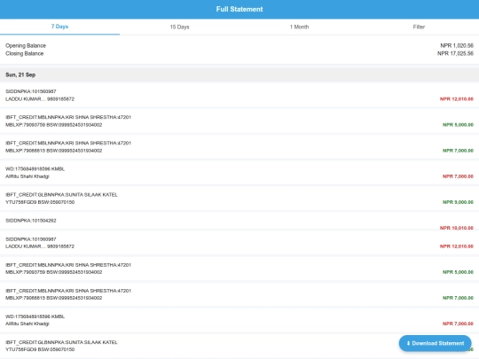479x359 pixels.
Task: Open LADDU KUMAR transaction directly under the date header
Action: pos(239,95)
